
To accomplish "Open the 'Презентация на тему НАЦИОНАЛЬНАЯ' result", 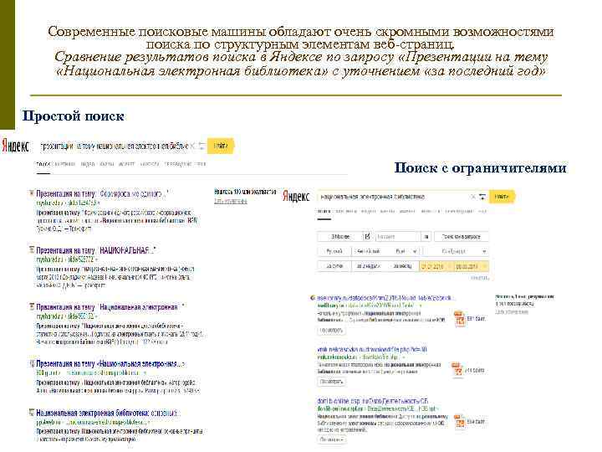I will pyautogui.click(x=96, y=250).
